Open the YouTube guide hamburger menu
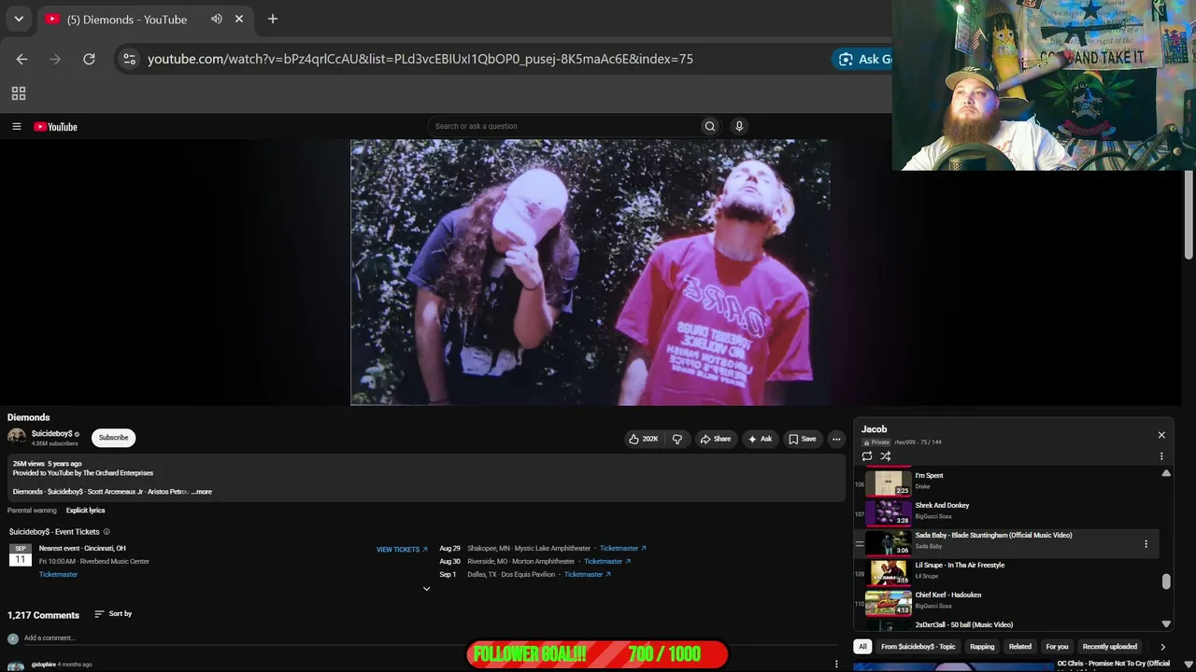1196x672 pixels. [x=16, y=127]
